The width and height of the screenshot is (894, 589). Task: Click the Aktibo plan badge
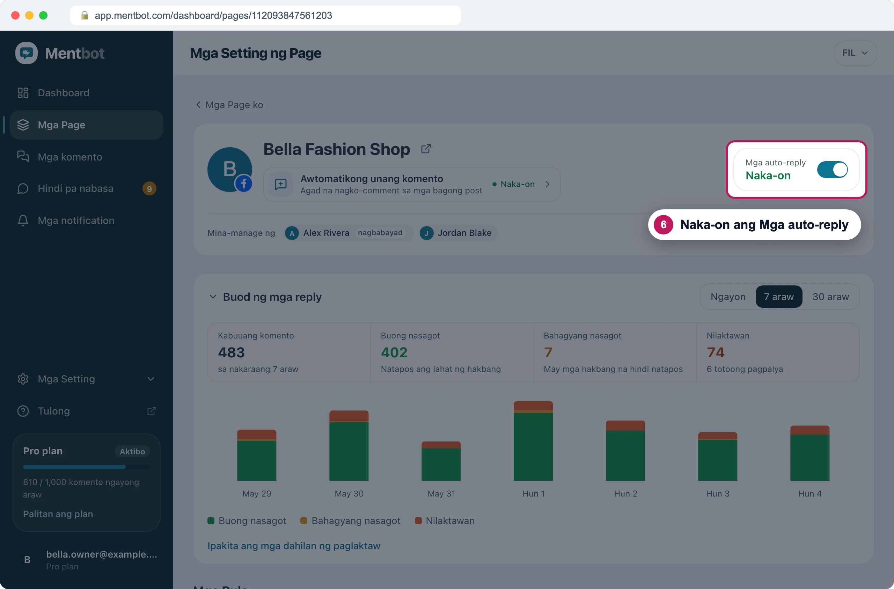tap(132, 451)
